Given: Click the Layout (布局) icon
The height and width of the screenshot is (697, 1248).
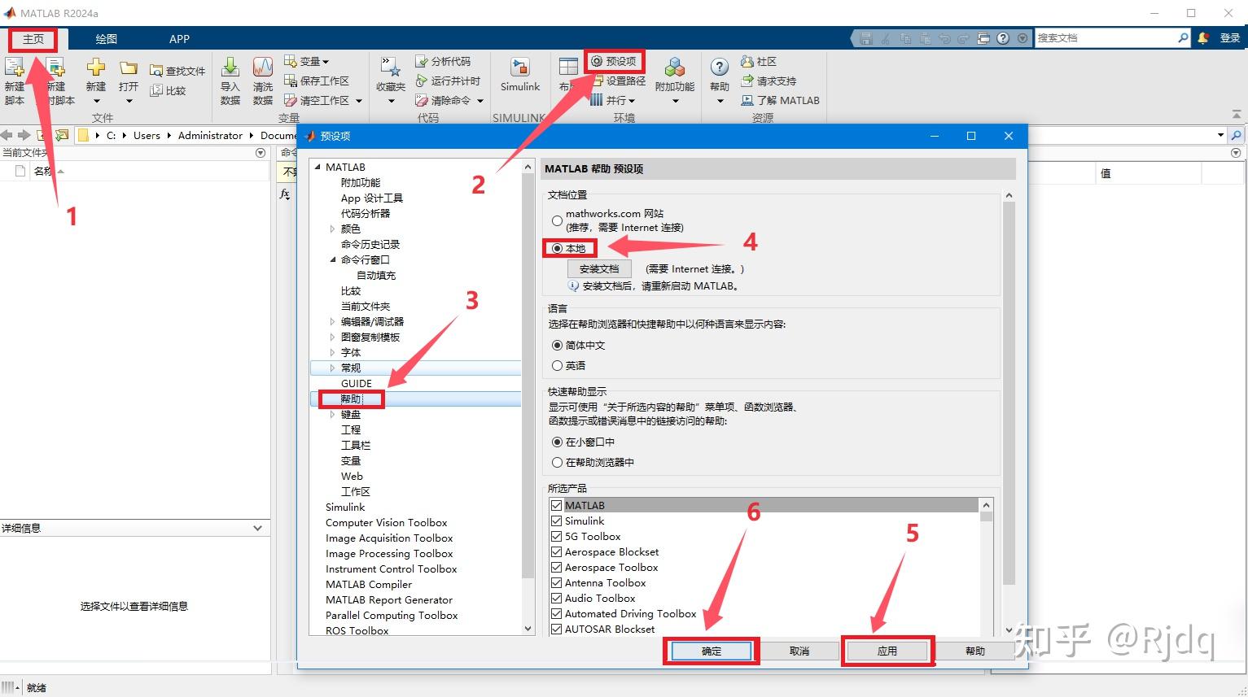Looking at the screenshot, I should tap(568, 77).
